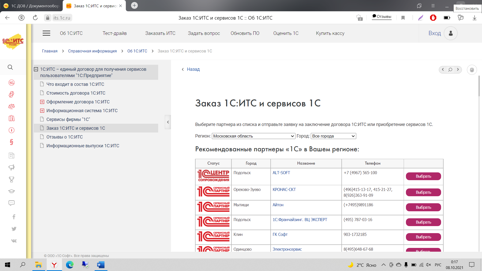Screen dimensions: 482x271
Task: Go to next search result arrow
Action: (x=458, y=70)
